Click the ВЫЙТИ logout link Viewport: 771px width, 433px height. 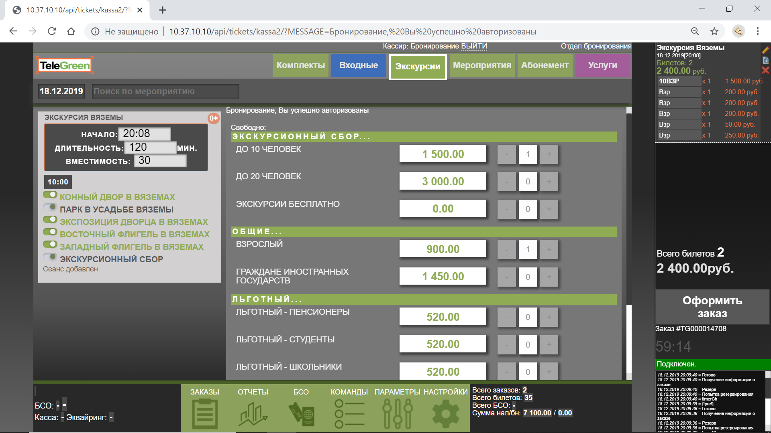point(474,46)
